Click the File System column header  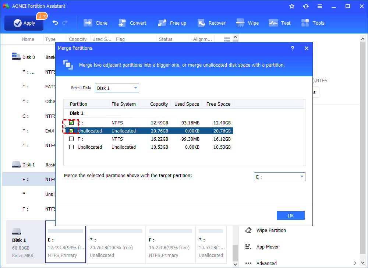coord(124,104)
